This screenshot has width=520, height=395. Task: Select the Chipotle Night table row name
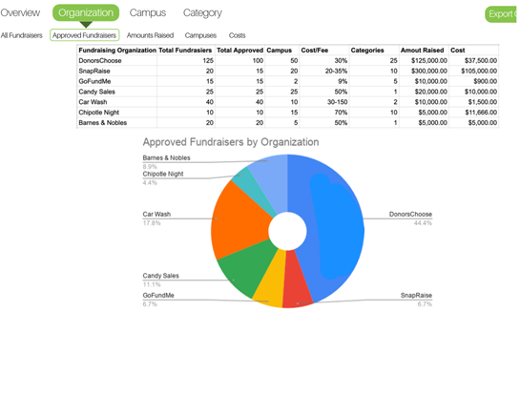click(98, 113)
